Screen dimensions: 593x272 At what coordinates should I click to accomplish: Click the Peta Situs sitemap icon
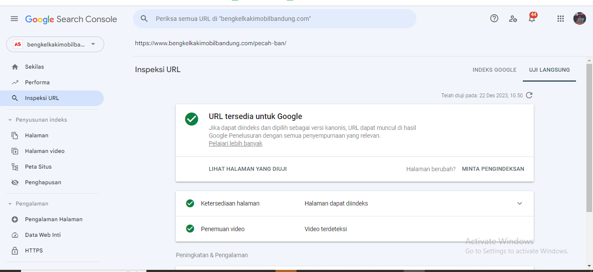point(15,167)
